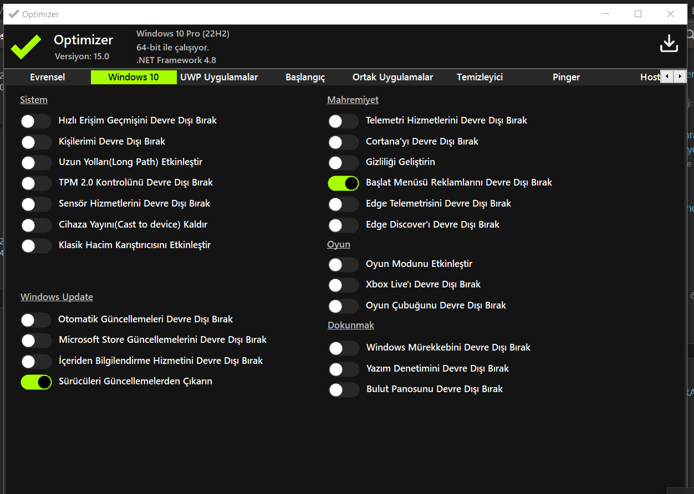This screenshot has width=694, height=494.
Task: Toggle Microsoft Store Güncellemelerini Devre Dışı Bırak
Action: point(36,340)
